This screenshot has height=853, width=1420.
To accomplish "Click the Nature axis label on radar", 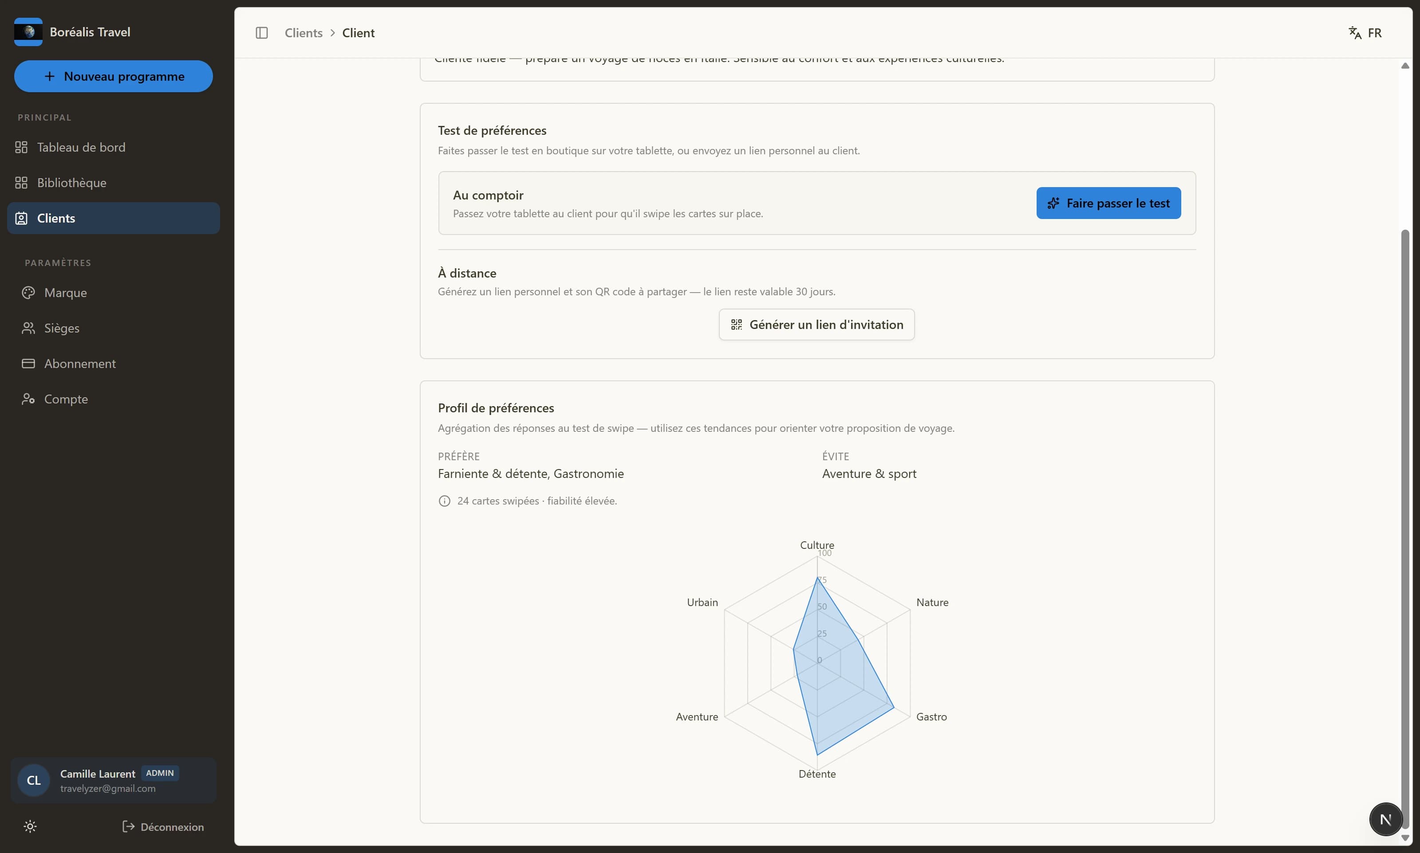I will coord(932,603).
